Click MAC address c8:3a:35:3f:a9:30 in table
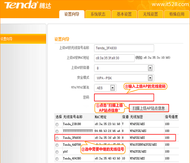 point(107,138)
